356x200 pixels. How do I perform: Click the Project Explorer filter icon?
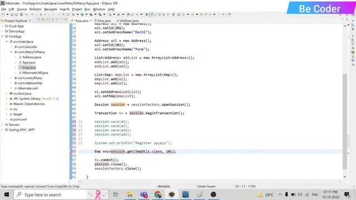pos(47,20)
